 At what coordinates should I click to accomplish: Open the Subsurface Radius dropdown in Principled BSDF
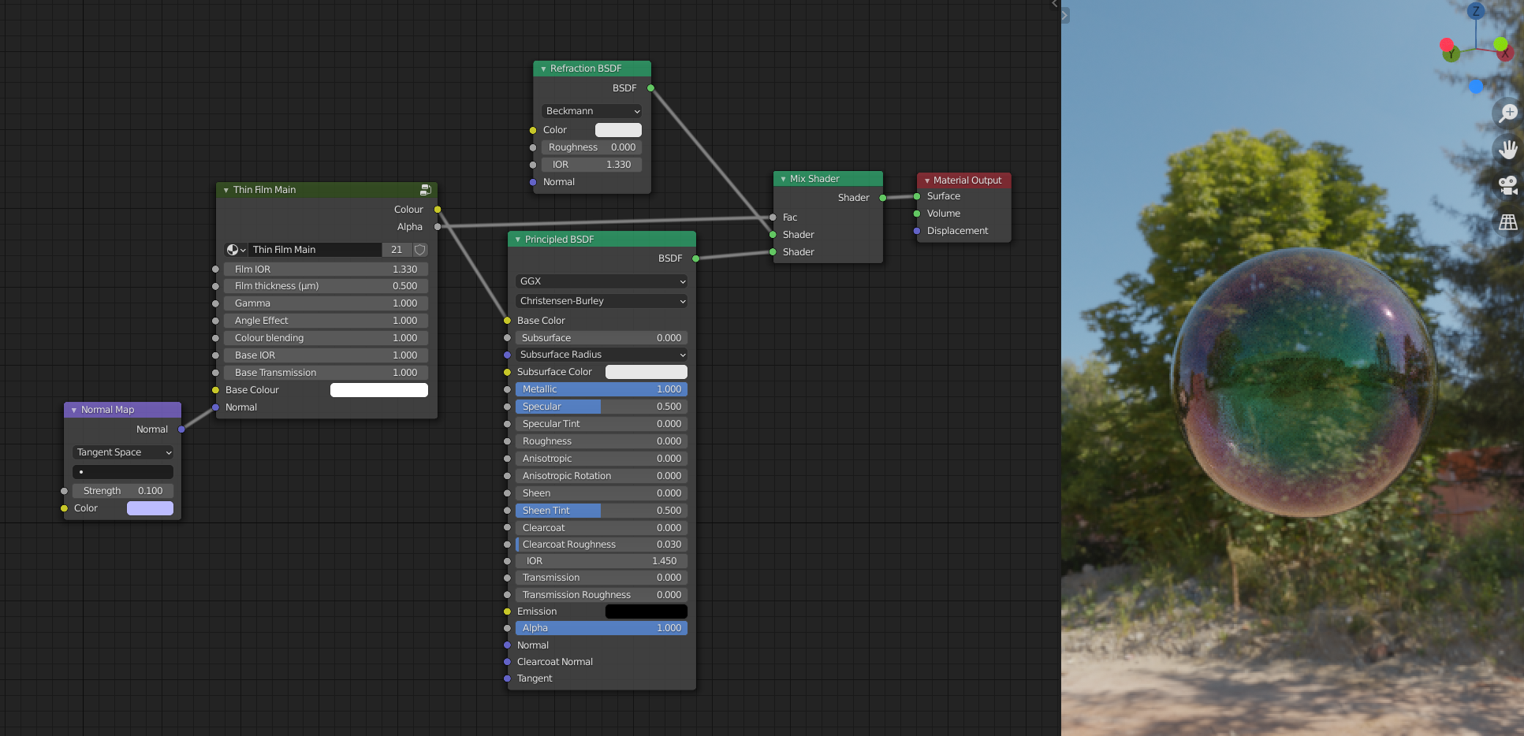coord(601,355)
